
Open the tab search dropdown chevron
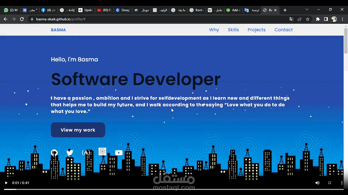click(x=306, y=10)
